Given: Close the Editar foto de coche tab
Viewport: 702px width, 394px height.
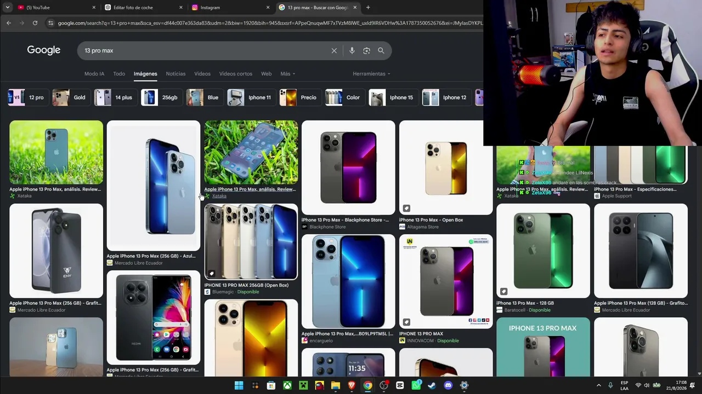Looking at the screenshot, I should pos(181,8).
